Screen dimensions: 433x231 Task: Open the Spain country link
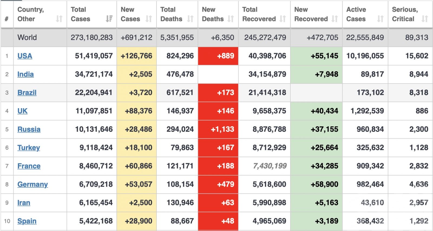click(x=27, y=221)
